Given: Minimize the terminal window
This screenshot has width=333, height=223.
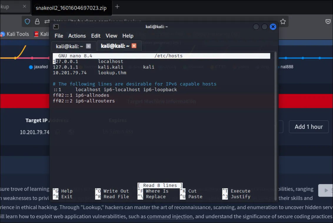Looking at the screenshot, I should click(x=256, y=27).
